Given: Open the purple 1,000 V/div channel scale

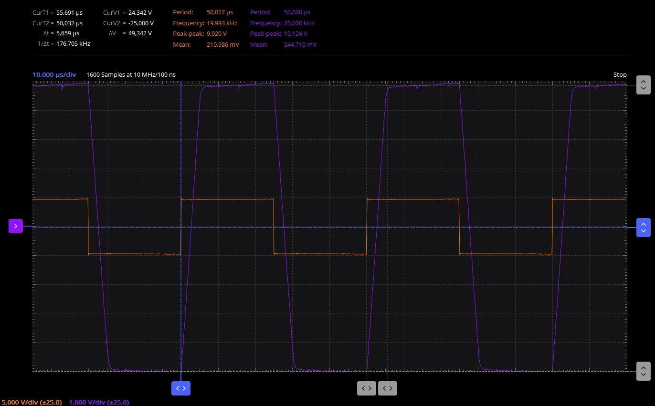Looking at the screenshot, I should pos(99,402).
